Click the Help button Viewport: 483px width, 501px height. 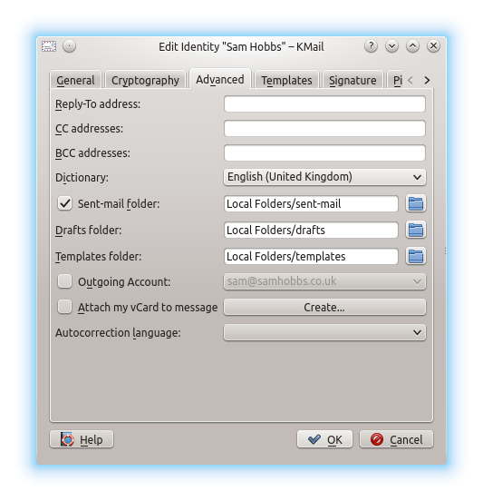(82, 439)
